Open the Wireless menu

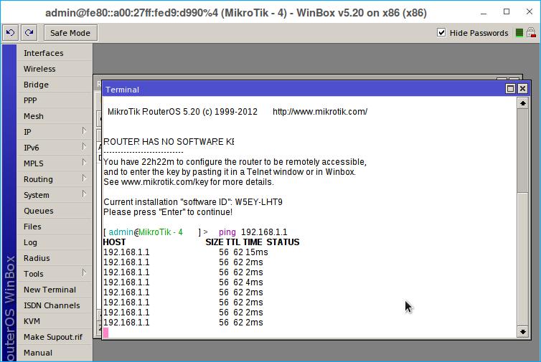coord(55,69)
